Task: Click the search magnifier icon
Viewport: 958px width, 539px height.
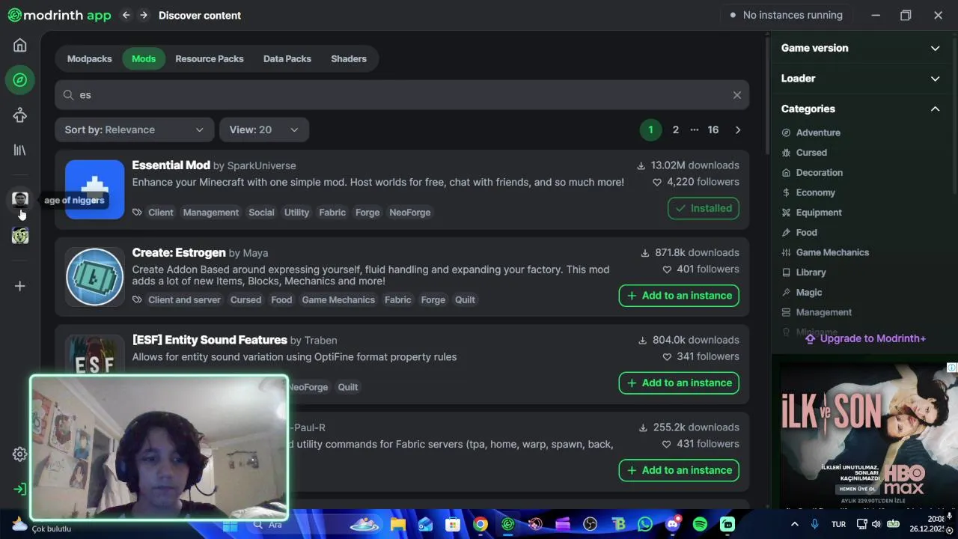Action: tap(69, 95)
